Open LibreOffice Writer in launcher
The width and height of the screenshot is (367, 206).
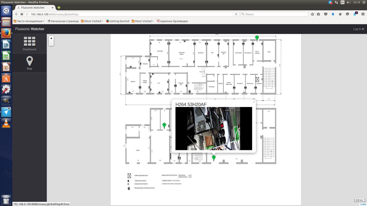[x=6, y=44]
